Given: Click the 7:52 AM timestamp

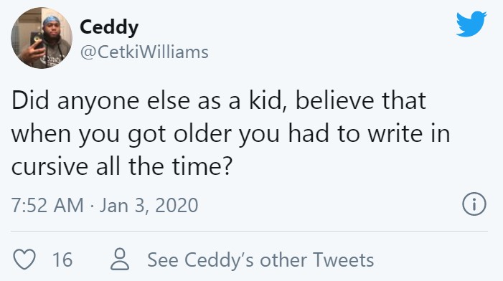Looking at the screenshot, I should click(x=47, y=205).
